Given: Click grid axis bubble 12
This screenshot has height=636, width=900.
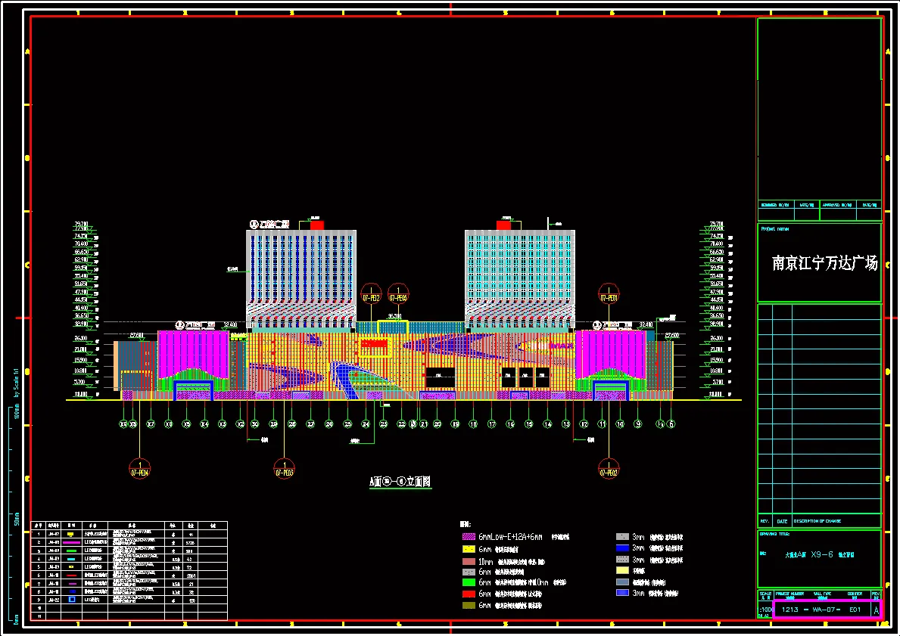Looking at the screenshot, I should click(x=584, y=424).
